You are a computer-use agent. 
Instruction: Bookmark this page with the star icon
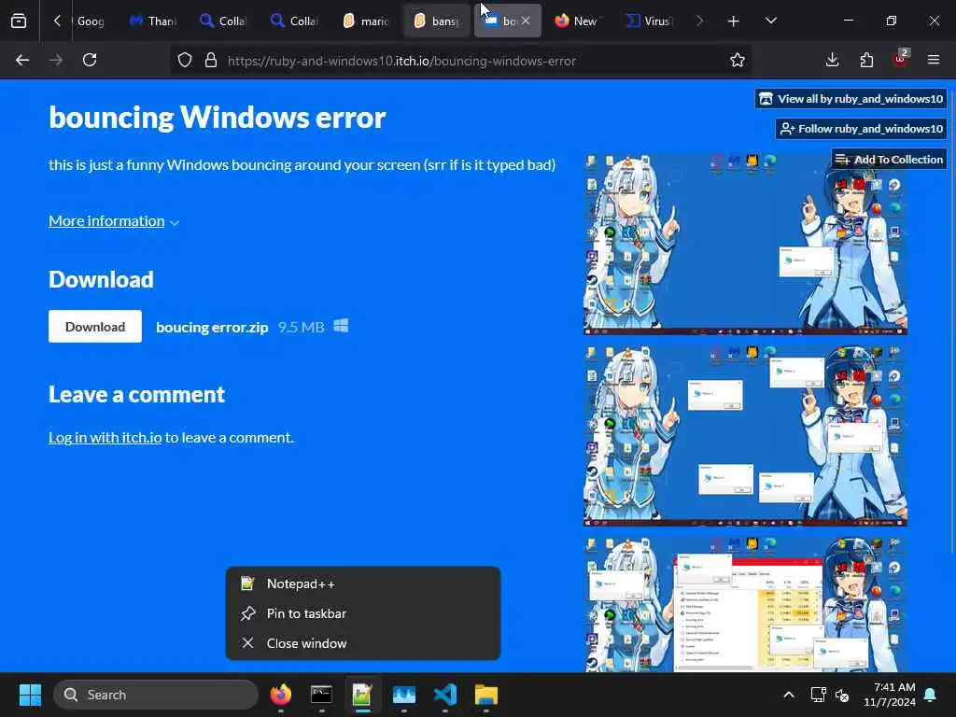point(738,60)
